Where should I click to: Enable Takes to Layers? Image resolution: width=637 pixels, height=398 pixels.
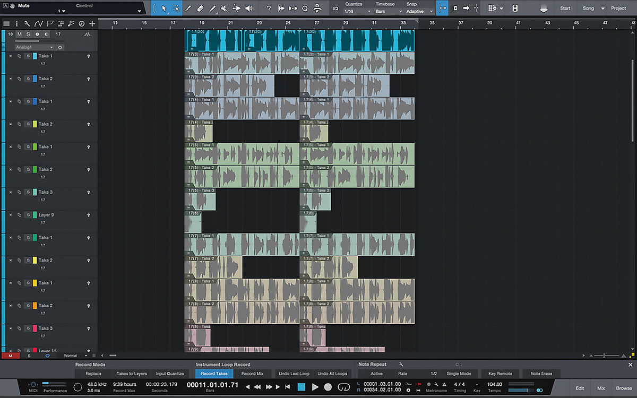[131, 374]
